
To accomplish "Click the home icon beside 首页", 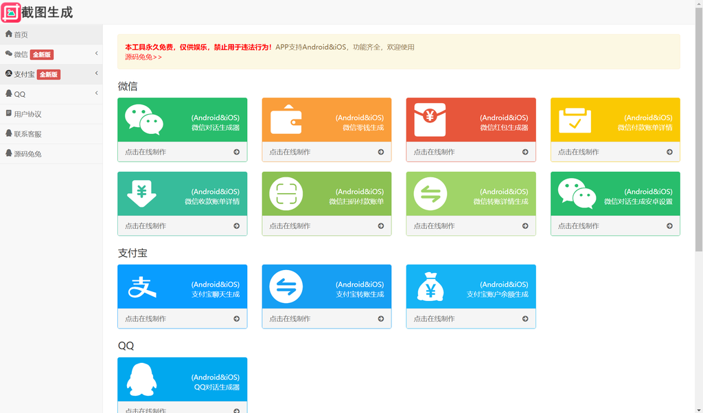I will 8,34.
